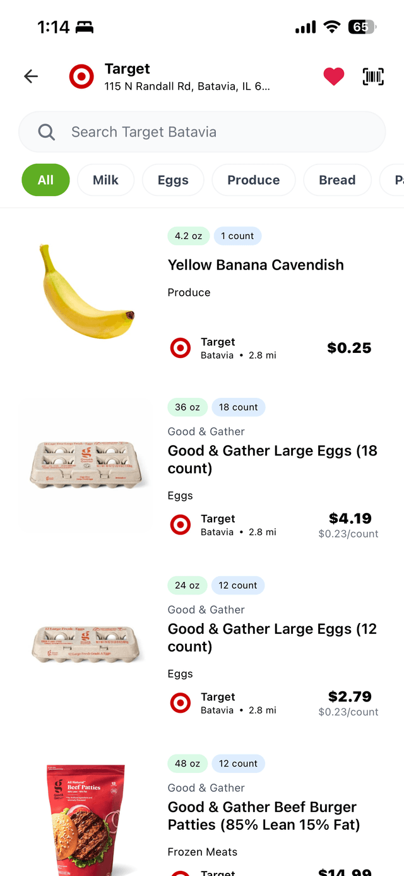Open Good & Gather Beef Burger Patties

[263, 816]
